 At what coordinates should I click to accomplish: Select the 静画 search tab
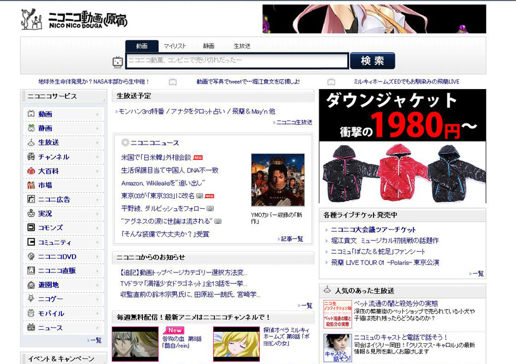pos(209,46)
